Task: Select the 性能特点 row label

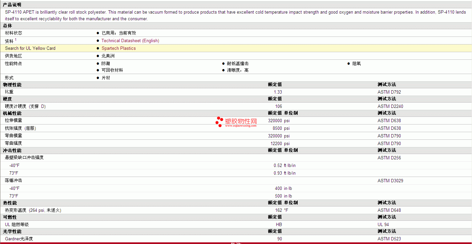Action: pos(14,63)
